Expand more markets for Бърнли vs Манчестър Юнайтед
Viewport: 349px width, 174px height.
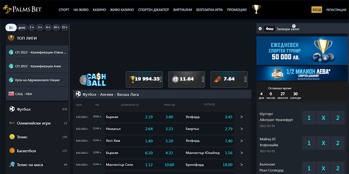(242, 153)
